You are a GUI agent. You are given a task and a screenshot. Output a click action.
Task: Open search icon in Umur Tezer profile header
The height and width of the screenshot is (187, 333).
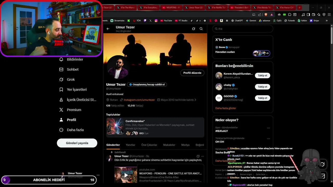click(x=201, y=29)
